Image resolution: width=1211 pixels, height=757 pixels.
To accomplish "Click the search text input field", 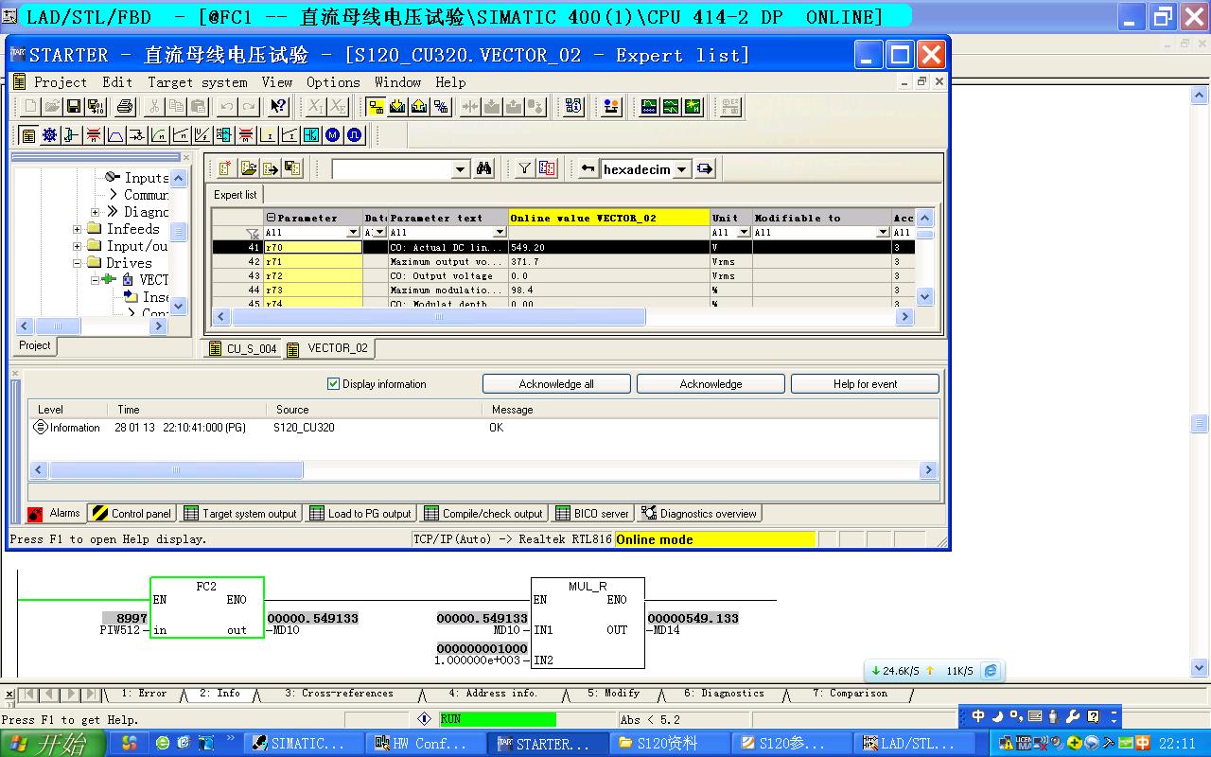I will point(392,170).
